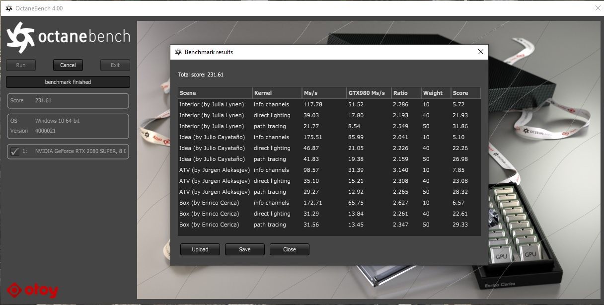
Task: Click the NVIDIA GeForce RTX 2080 SUPER label
Action: 80,152
